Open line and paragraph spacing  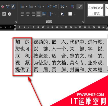(51, 14)
